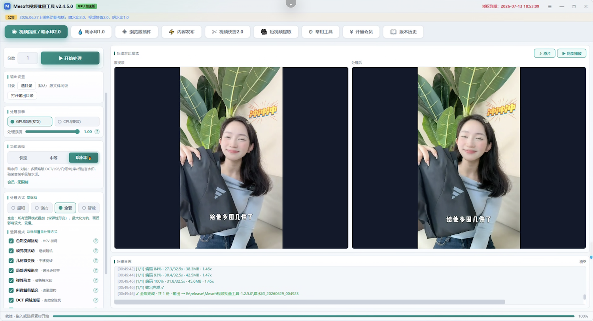Click log line 编码 93%
Image resolution: width=593 pixels, height=321 pixels.
(164, 275)
